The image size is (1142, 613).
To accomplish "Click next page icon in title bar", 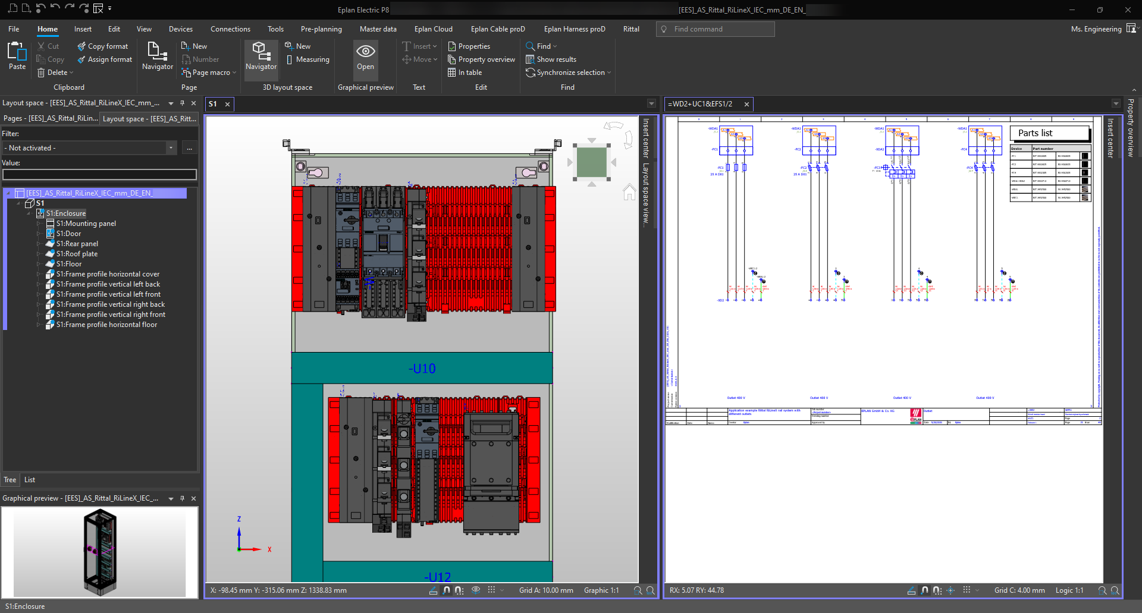I will [x=26, y=8].
